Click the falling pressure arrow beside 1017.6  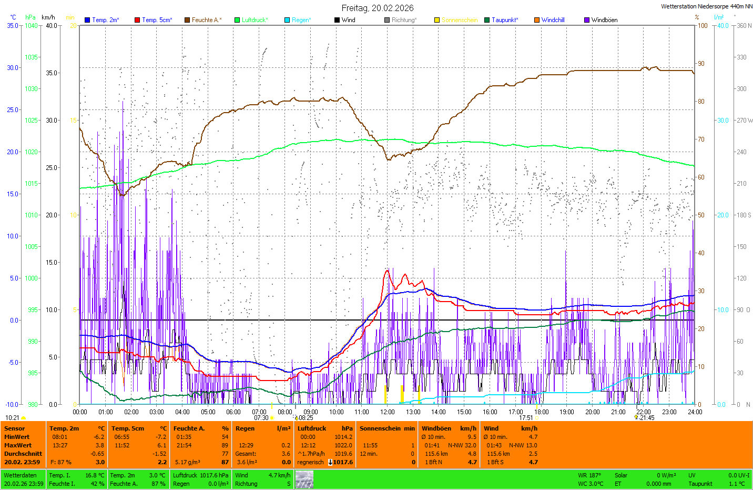pos(330,462)
